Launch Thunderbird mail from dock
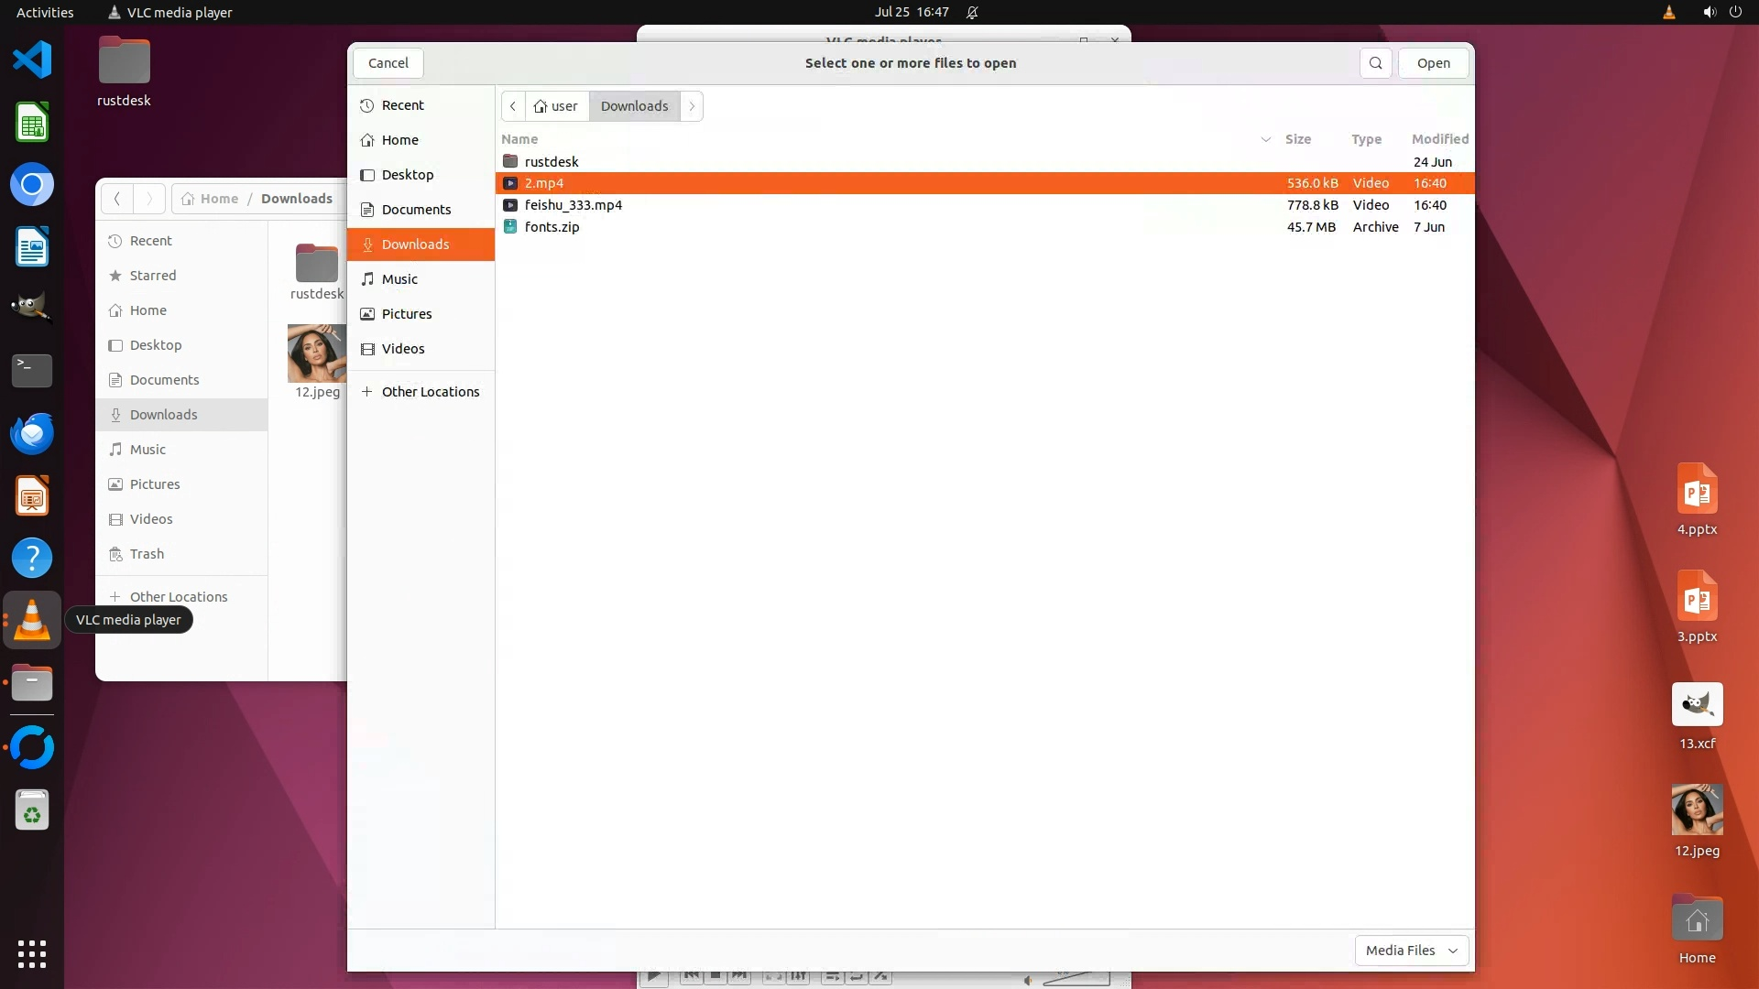Image resolution: width=1759 pixels, height=989 pixels. click(32, 433)
